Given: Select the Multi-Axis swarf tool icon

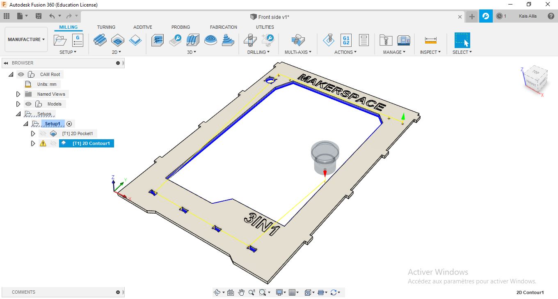Looking at the screenshot, I should 298,40.
